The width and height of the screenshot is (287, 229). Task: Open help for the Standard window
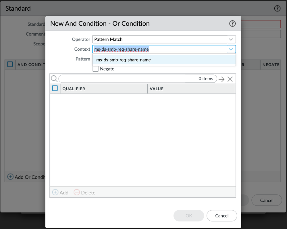click(277, 8)
